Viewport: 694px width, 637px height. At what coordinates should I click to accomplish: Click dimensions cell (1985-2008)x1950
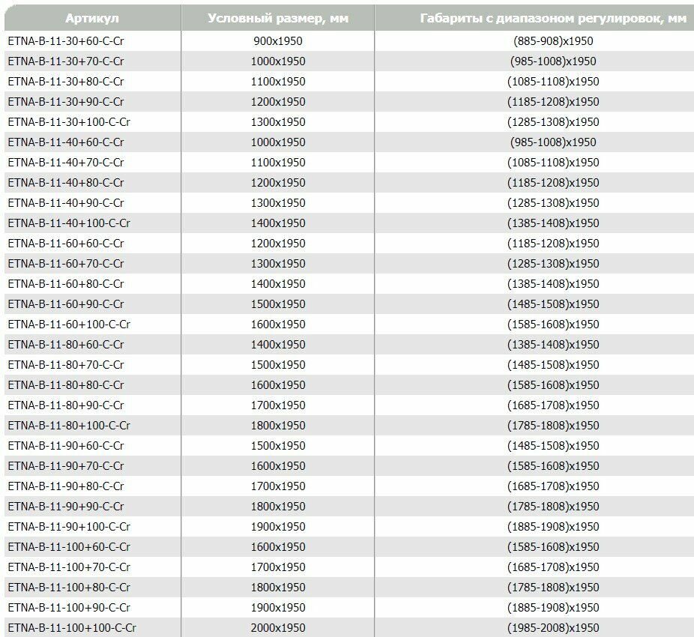(x=553, y=628)
